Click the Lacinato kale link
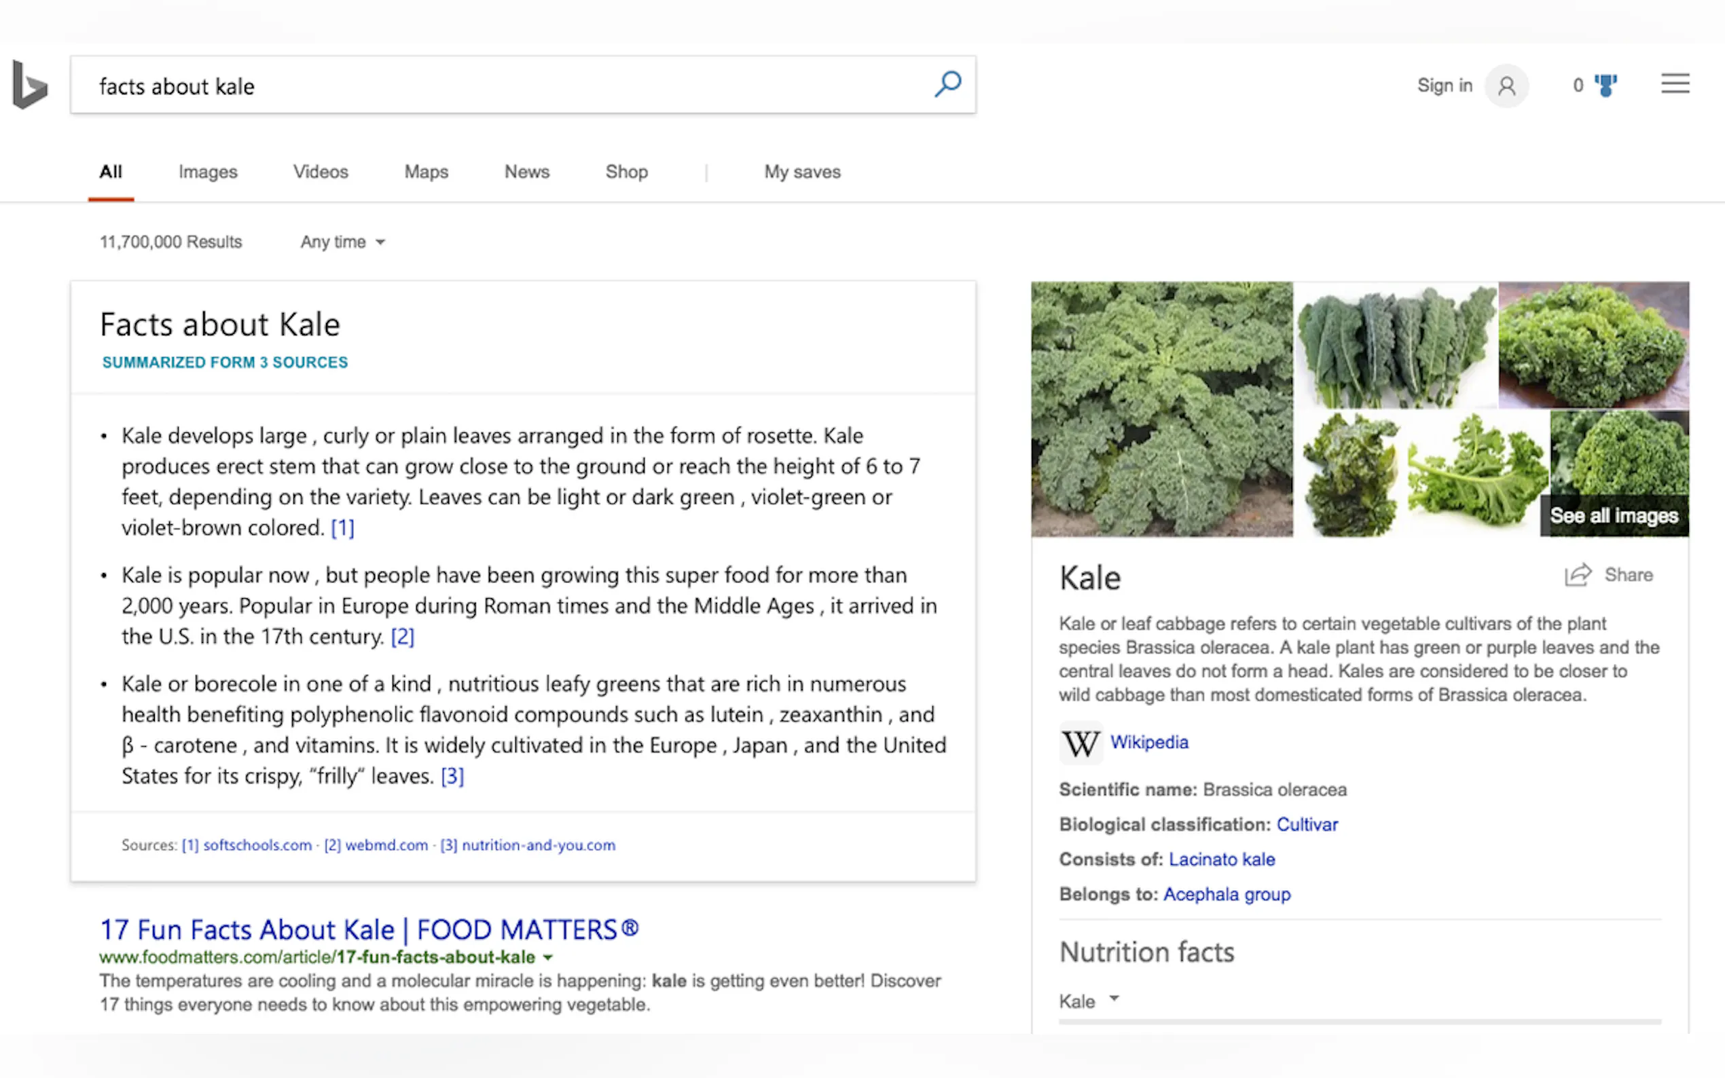 click(x=1222, y=859)
